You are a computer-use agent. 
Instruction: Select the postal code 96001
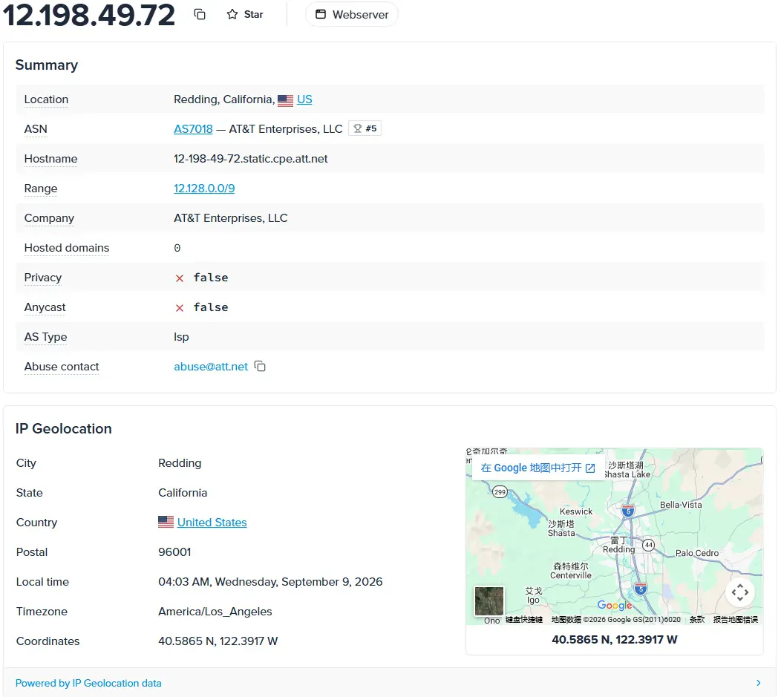coord(174,552)
